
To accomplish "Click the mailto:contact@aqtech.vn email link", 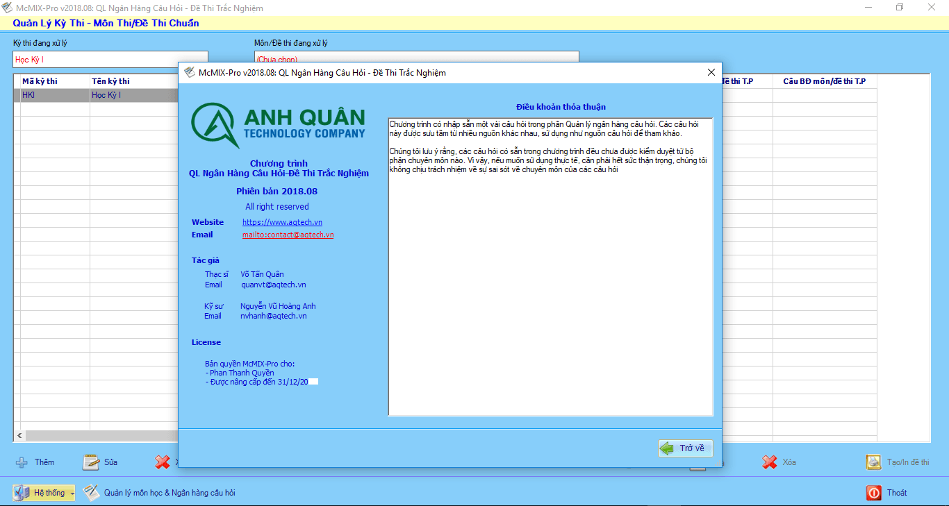I will pos(288,235).
